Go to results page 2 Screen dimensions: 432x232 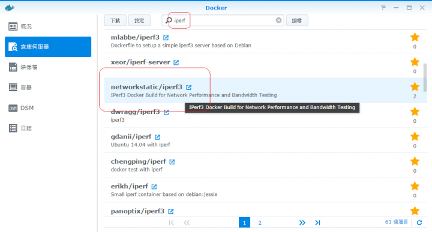260,222
